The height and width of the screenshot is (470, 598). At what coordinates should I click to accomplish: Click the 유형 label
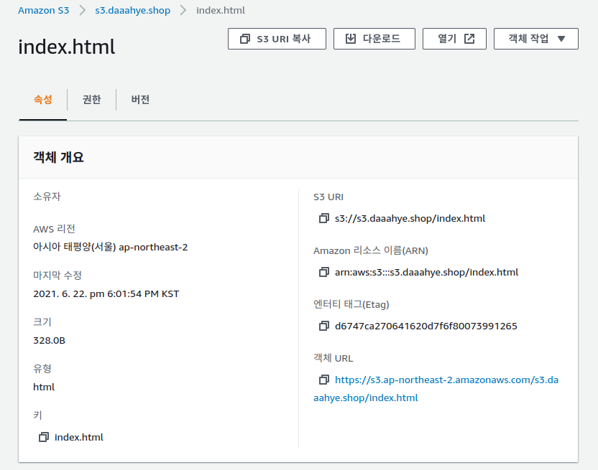(x=42, y=368)
